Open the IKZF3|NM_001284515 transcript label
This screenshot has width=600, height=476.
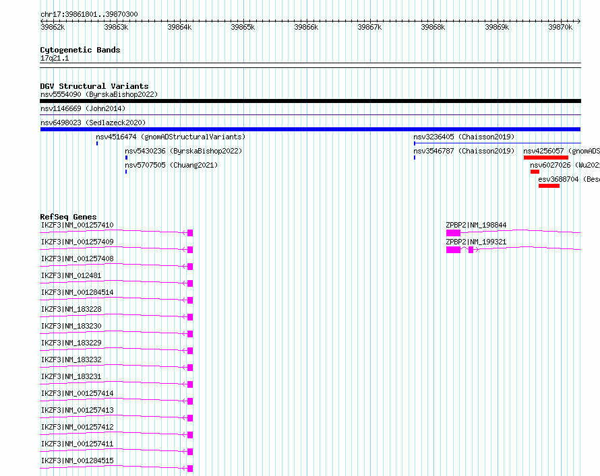point(78,461)
